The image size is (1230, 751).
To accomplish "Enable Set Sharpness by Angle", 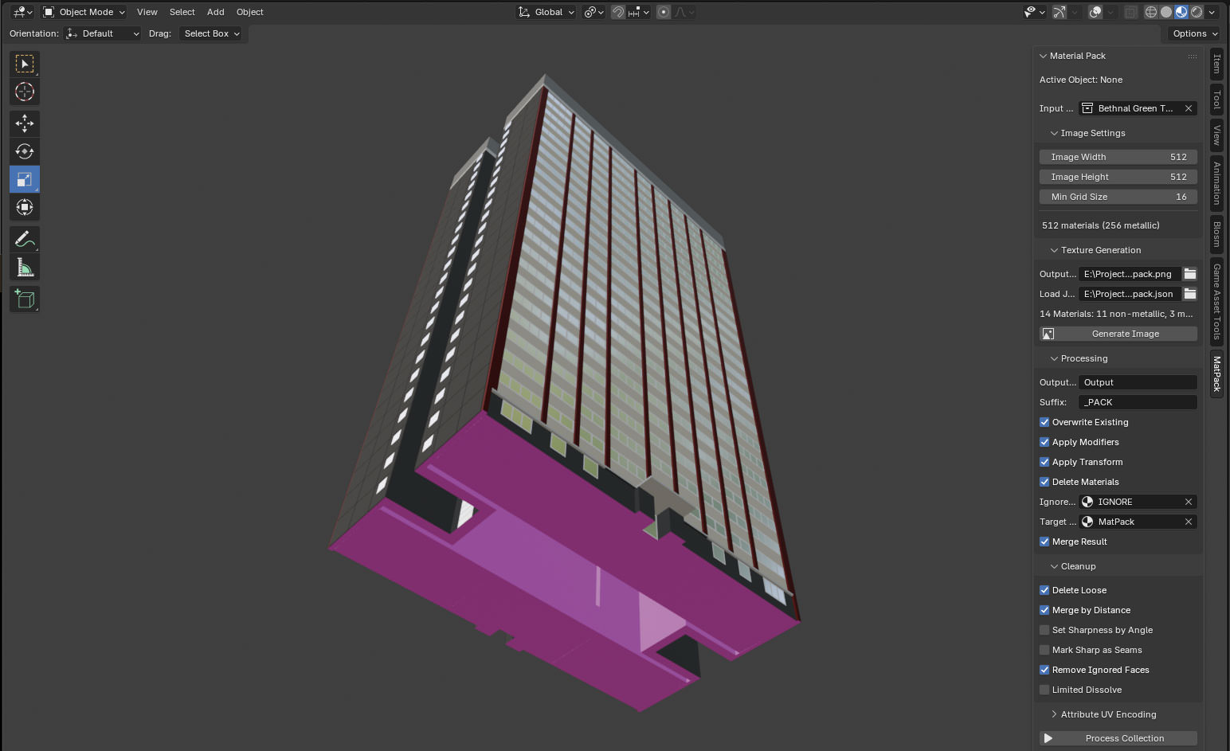I will tap(1044, 630).
